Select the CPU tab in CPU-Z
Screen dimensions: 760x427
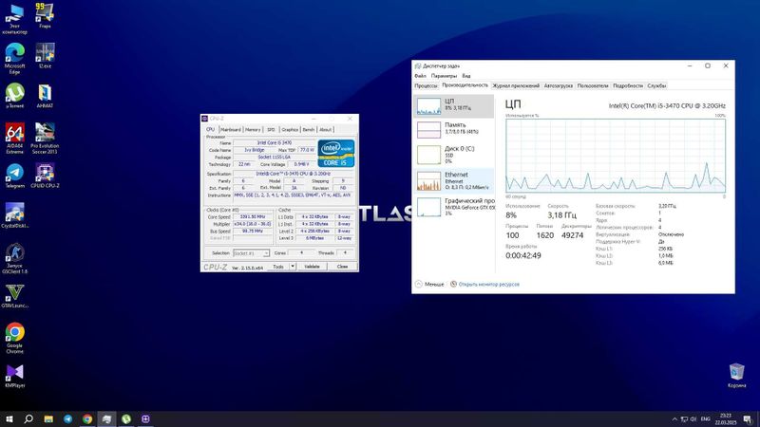pos(210,129)
